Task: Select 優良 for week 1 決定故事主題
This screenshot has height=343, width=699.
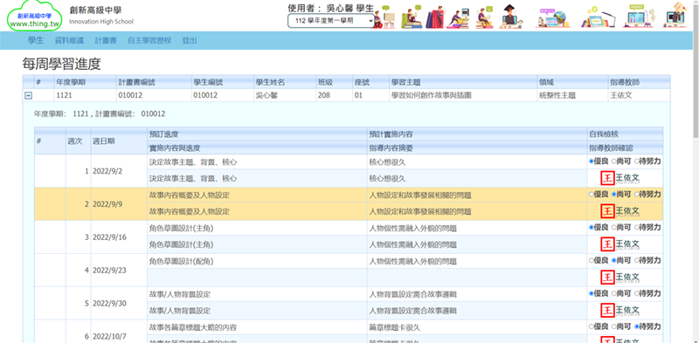Action: point(592,161)
